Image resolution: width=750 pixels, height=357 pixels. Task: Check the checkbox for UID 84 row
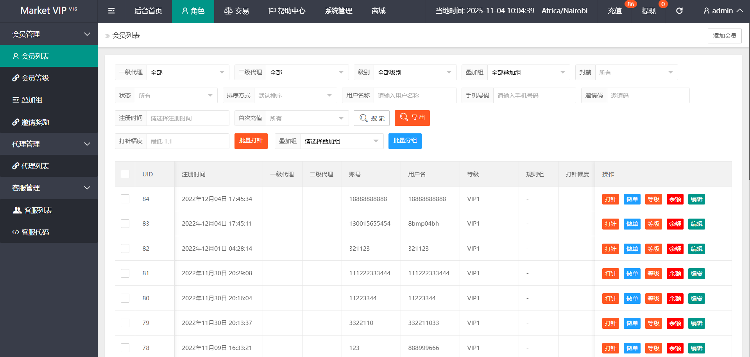pos(125,199)
